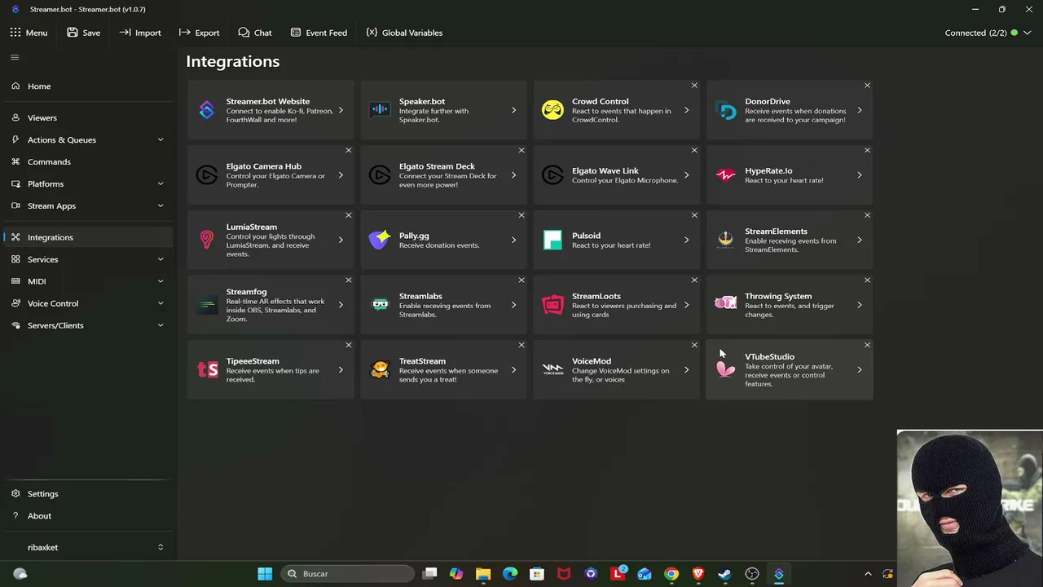
Task: Open the About page
Action: tap(88, 516)
